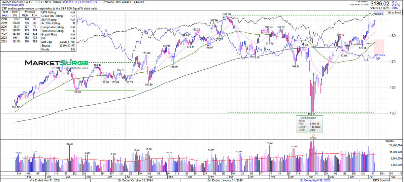Click the Acc/Dis Rating row
This screenshot has width=404, height=182.
[x=58, y=23]
